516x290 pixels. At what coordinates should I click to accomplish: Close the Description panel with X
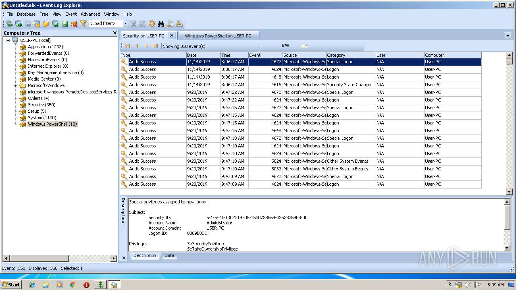click(x=123, y=258)
